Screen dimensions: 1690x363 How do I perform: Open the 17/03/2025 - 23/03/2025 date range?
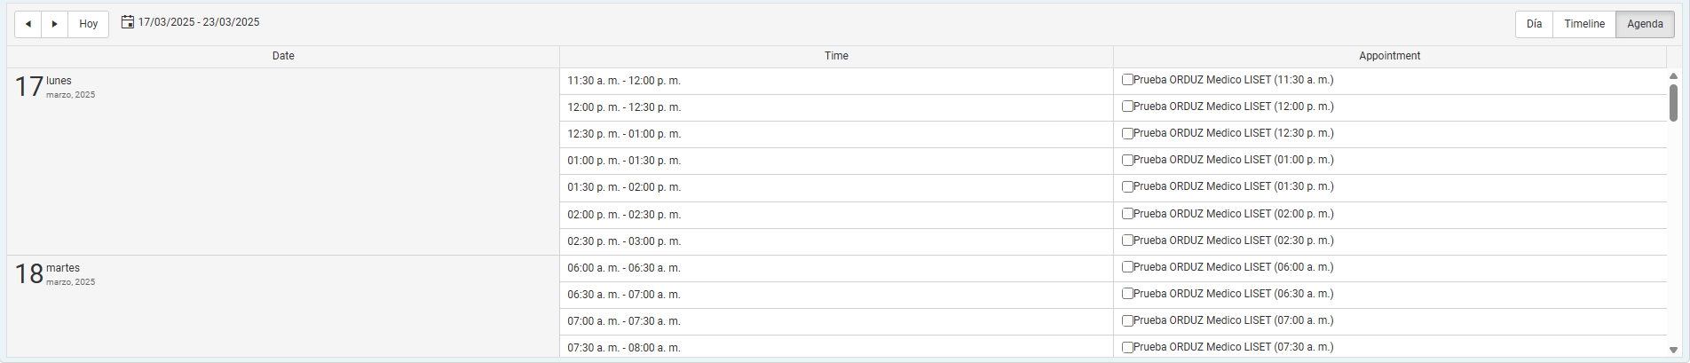coord(199,22)
